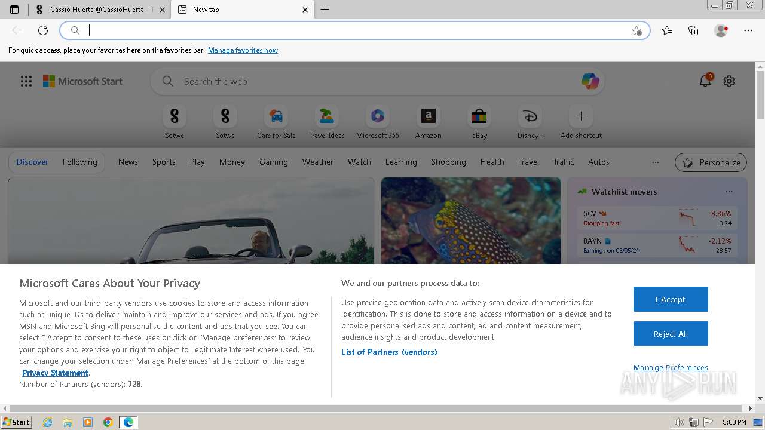
Task: Open Watchlist movers options ellipsis
Action: point(729,192)
